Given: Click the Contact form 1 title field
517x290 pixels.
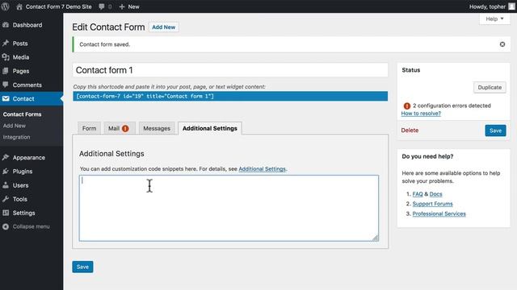Looking at the screenshot, I should click(x=230, y=70).
